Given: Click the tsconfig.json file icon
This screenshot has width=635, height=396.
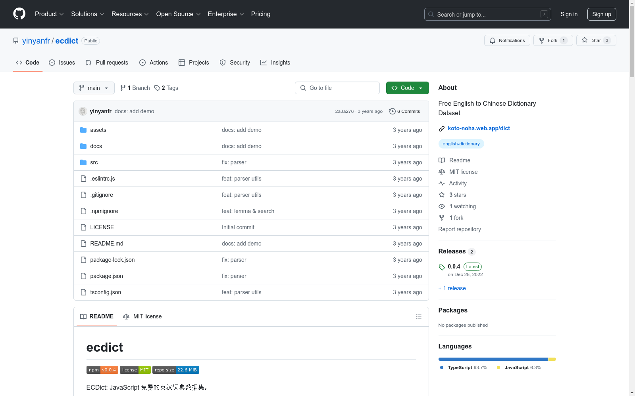Looking at the screenshot, I should click(x=83, y=292).
